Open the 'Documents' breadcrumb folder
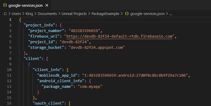211x106 pixels. (x=47, y=14)
